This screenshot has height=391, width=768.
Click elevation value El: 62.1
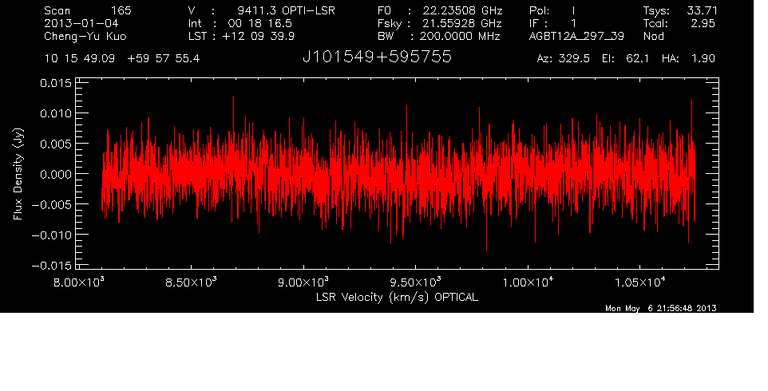coord(625,59)
